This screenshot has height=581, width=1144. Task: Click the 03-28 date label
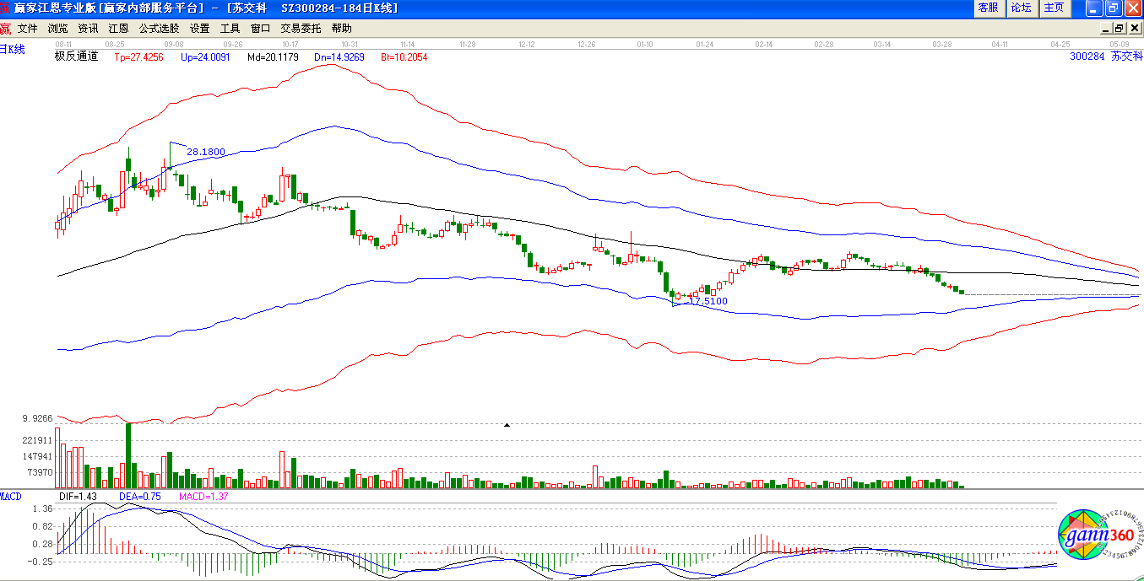pos(942,43)
